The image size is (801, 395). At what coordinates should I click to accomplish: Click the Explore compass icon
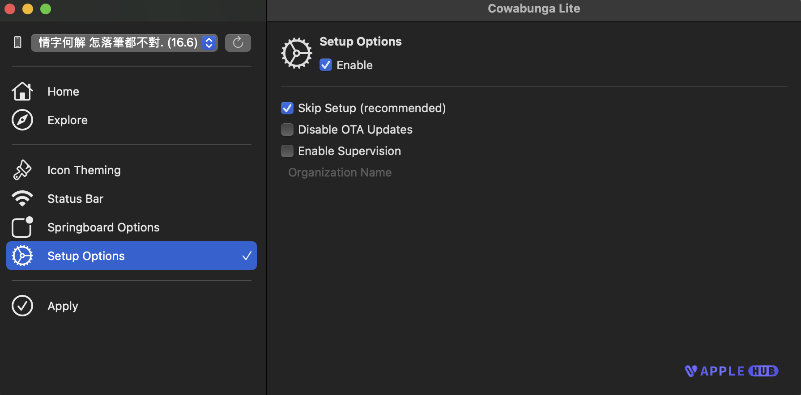pos(22,120)
